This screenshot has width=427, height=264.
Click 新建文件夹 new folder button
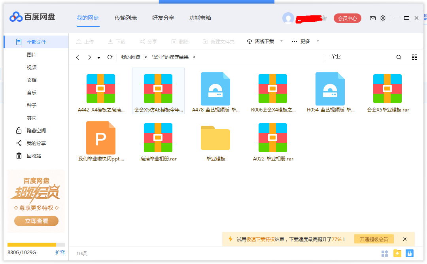[219, 41]
